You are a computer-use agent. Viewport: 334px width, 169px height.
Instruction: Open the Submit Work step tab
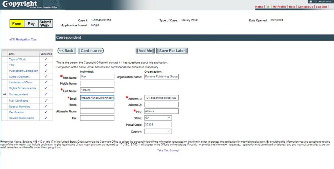[x=45, y=23]
